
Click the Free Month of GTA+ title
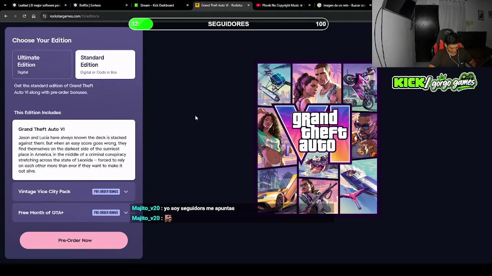(x=41, y=213)
